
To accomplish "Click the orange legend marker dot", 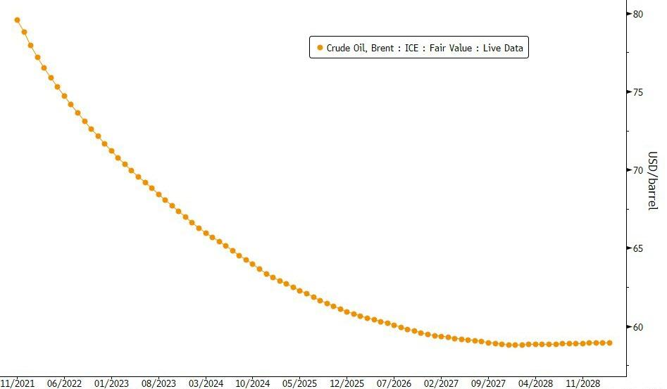I will point(320,48).
